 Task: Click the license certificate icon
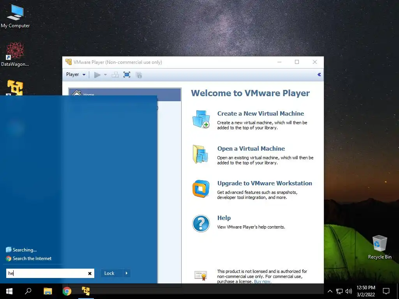[201, 276]
